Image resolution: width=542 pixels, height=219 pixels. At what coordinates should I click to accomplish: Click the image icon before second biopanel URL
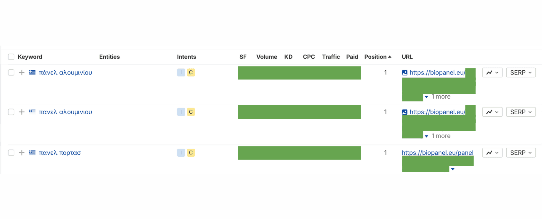[405, 112]
